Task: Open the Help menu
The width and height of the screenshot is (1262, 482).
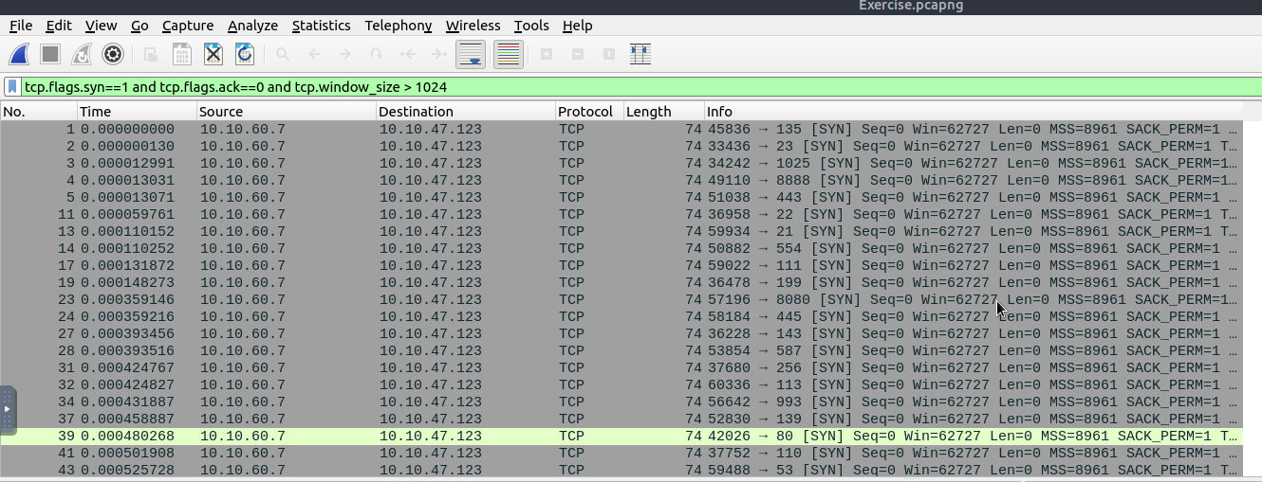Action: pyautogui.click(x=577, y=26)
